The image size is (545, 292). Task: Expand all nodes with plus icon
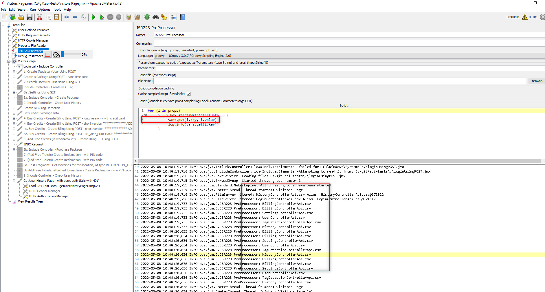pos(67,17)
